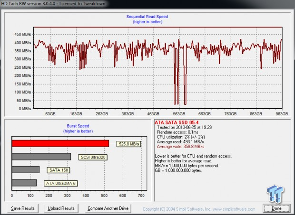Click the 450 MB/s axis label
The width and height of the screenshot is (295, 215).
[x=22, y=34]
